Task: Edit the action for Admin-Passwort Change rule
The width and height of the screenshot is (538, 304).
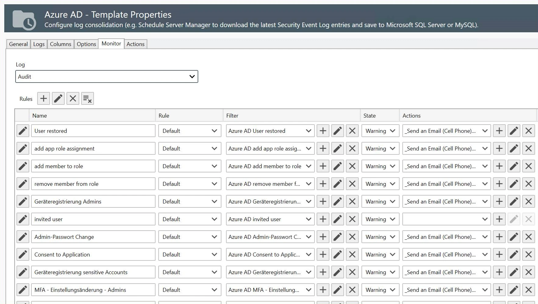Action: 514,237
